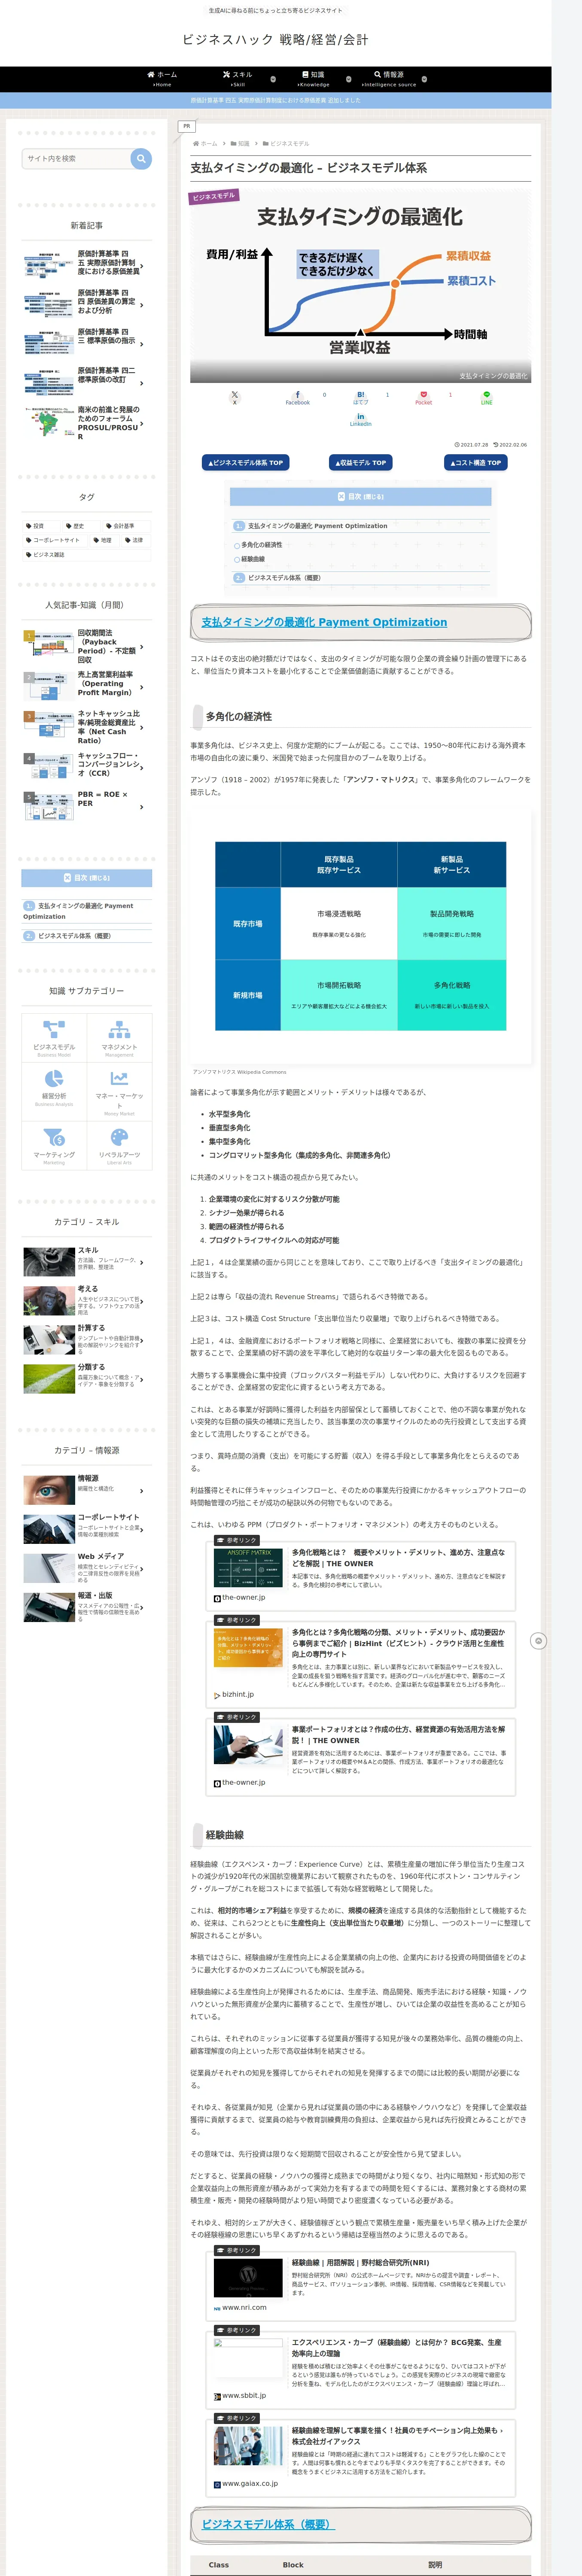The width and height of the screenshot is (582, 2576).
Task: Open the スキル navigation menu item
Action: tap(238, 78)
